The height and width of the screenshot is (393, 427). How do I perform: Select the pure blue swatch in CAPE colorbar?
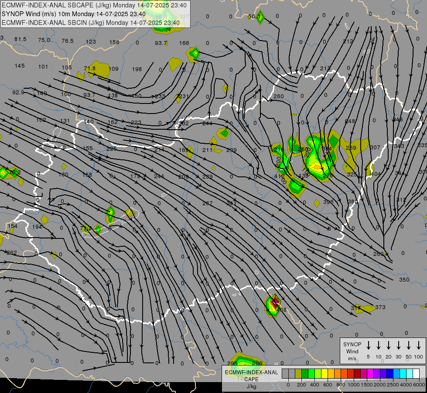tap(390, 374)
